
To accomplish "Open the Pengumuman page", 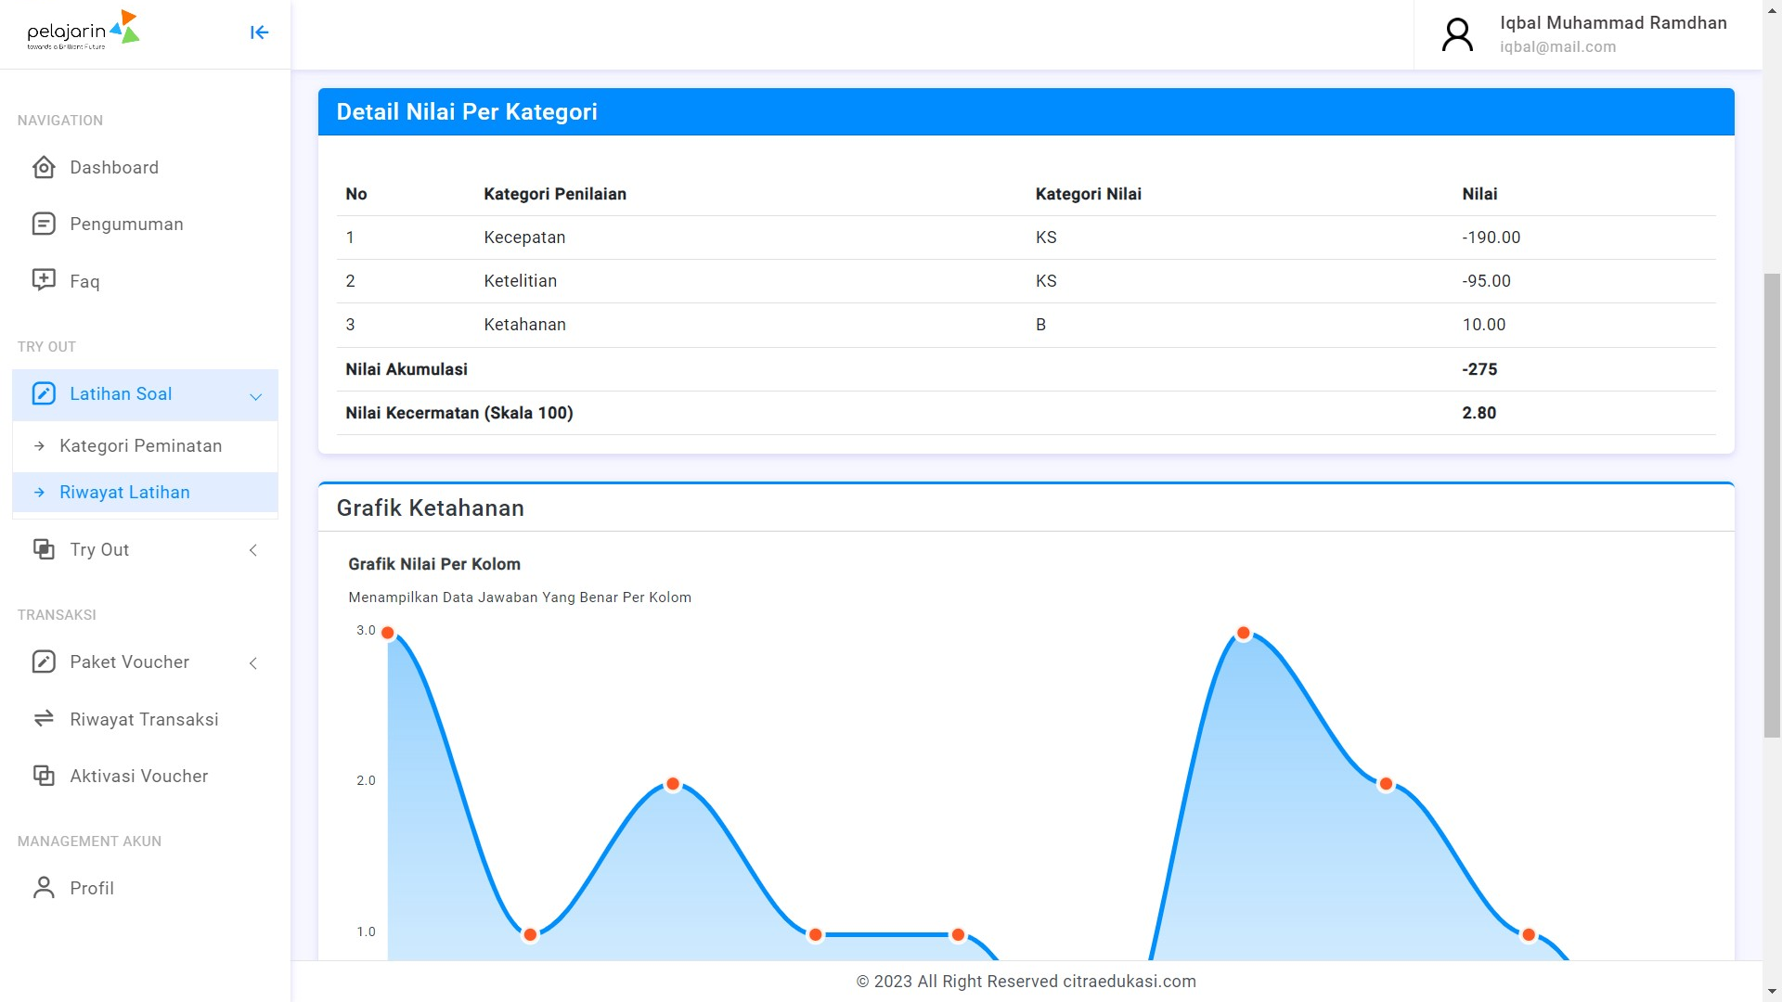I will pos(126,224).
